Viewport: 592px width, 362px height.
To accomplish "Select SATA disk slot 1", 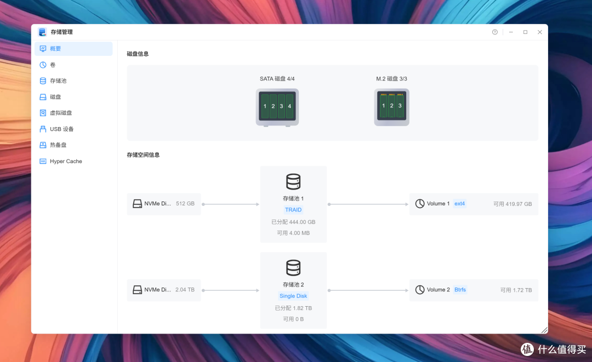I will [265, 106].
